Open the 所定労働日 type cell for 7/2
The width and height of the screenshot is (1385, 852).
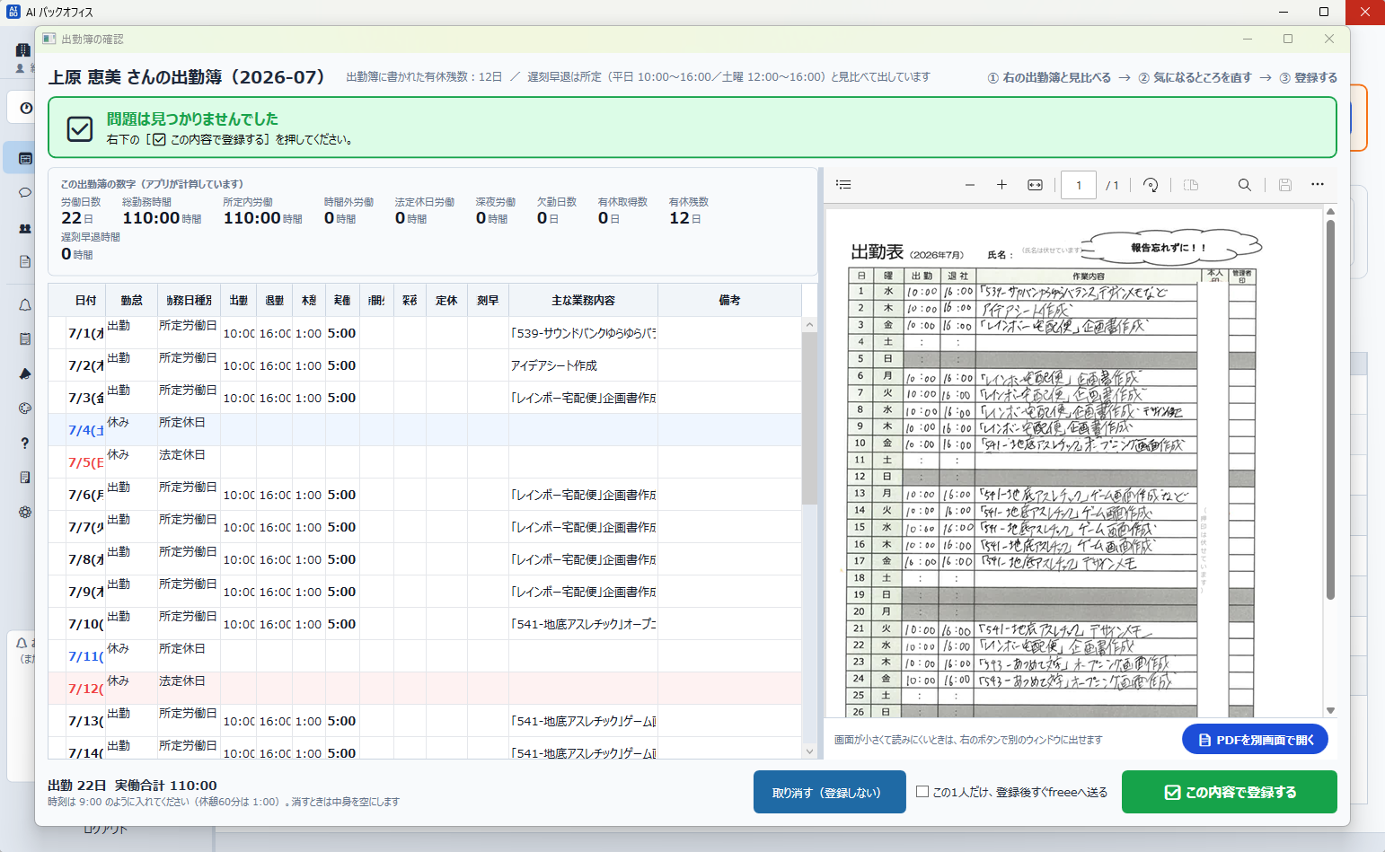coord(189,365)
